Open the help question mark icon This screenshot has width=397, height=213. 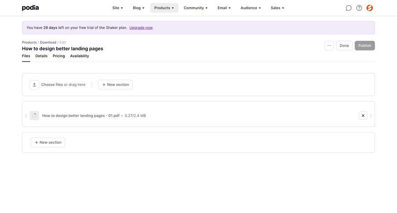click(x=359, y=8)
